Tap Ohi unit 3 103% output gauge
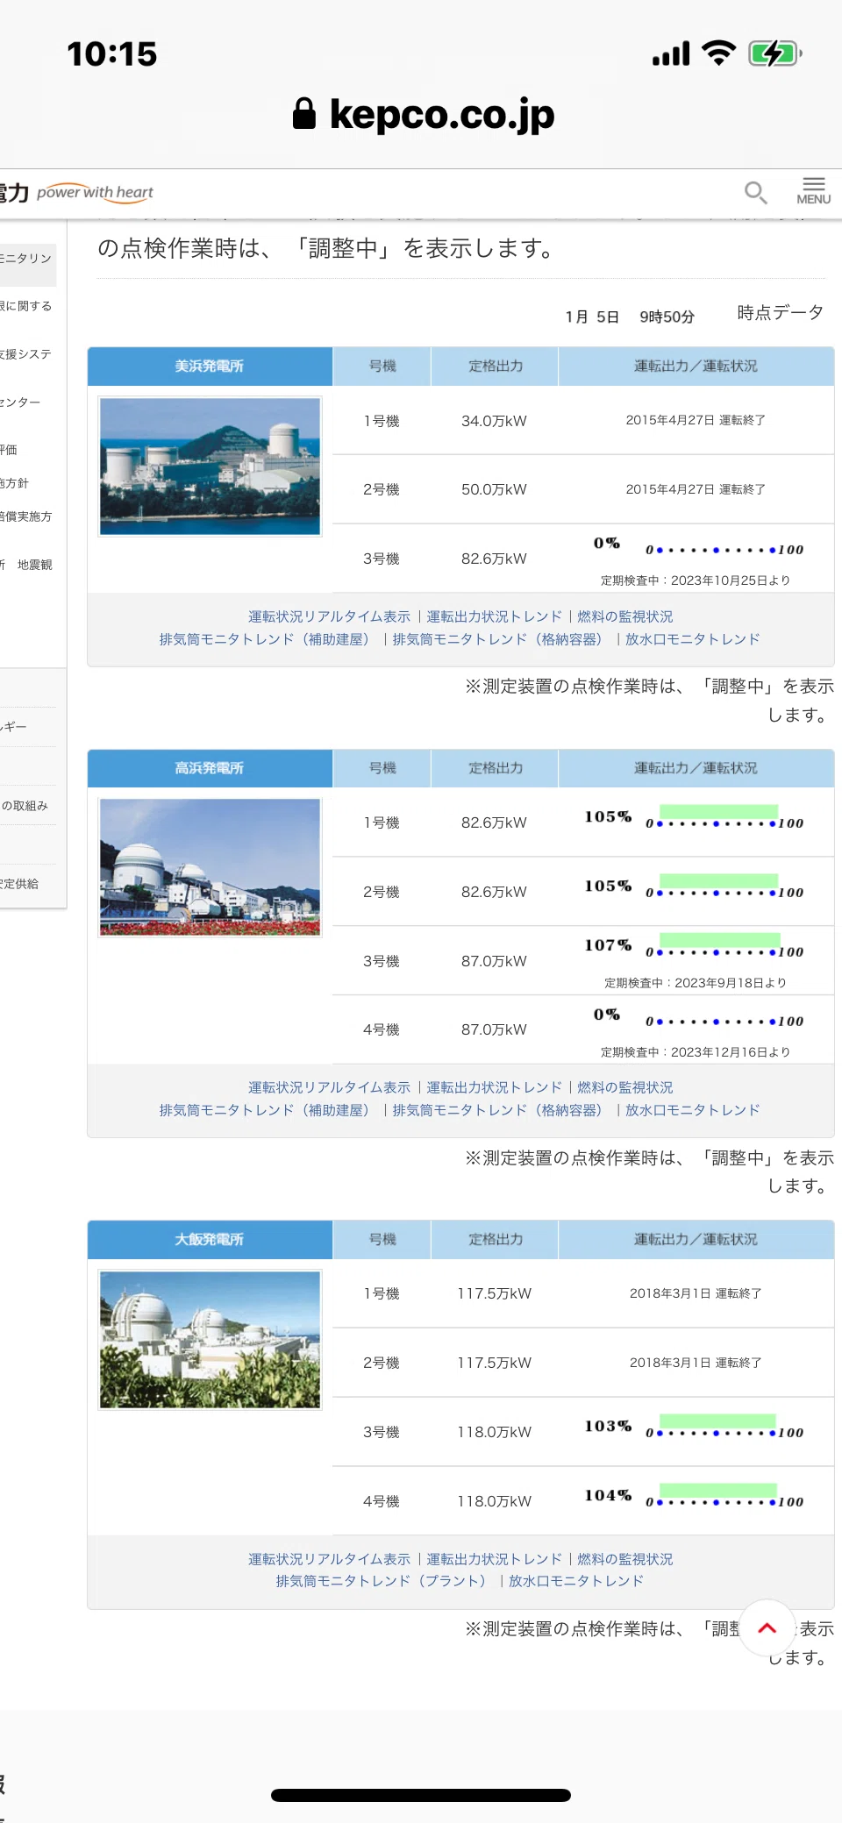The height and width of the screenshot is (1823, 842). click(695, 1427)
